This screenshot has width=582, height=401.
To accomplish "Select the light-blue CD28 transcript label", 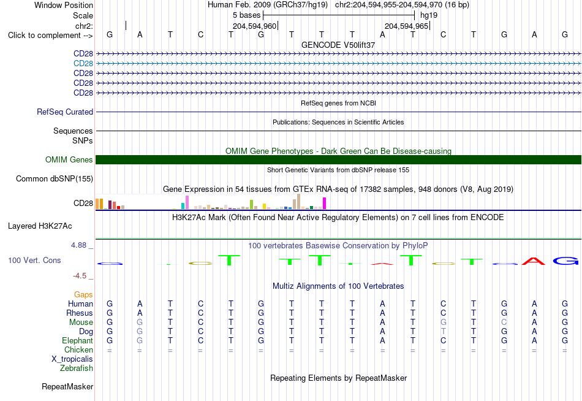I will pos(83,64).
